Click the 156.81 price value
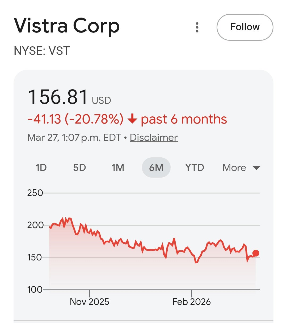Screen dimensions: 287x323 tap(58, 97)
